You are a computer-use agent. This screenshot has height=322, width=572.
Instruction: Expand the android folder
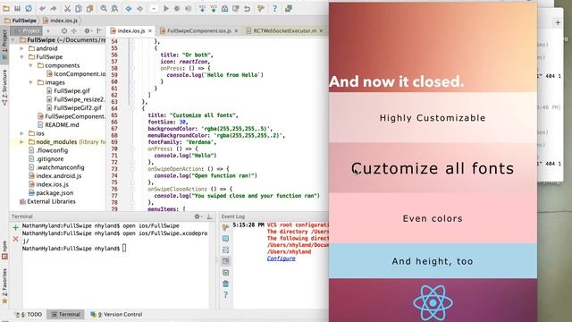click(21, 48)
